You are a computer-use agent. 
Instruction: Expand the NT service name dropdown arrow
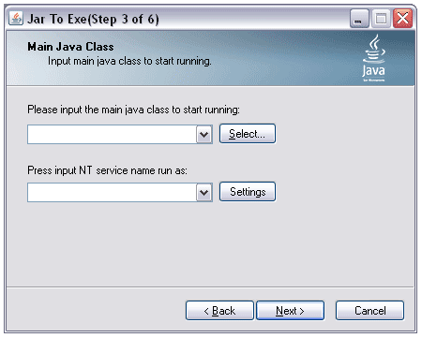pyautogui.click(x=204, y=193)
